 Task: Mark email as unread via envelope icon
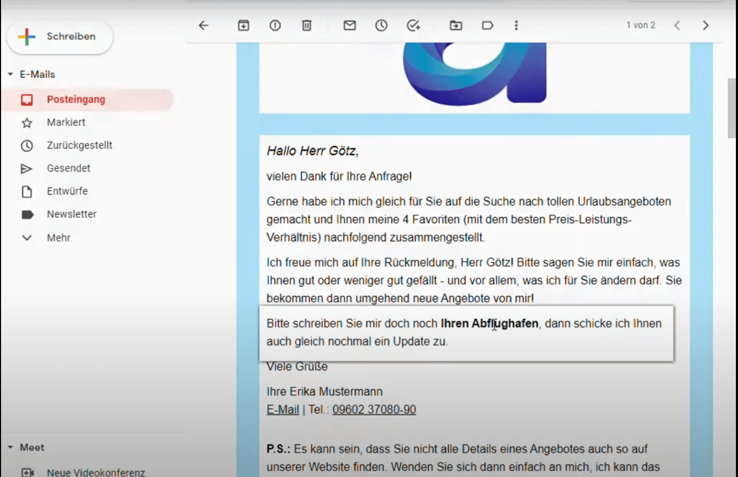click(x=350, y=25)
